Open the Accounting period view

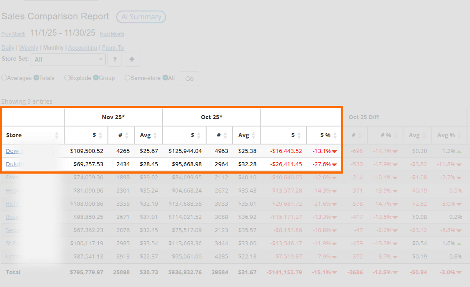pyautogui.click(x=82, y=47)
